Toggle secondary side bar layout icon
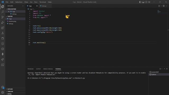Viewport: 169px width, 95px height. [x=146, y=2]
